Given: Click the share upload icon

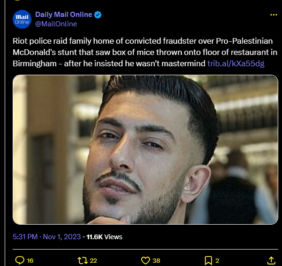Looking at the screenshot, I should (271, 260).
